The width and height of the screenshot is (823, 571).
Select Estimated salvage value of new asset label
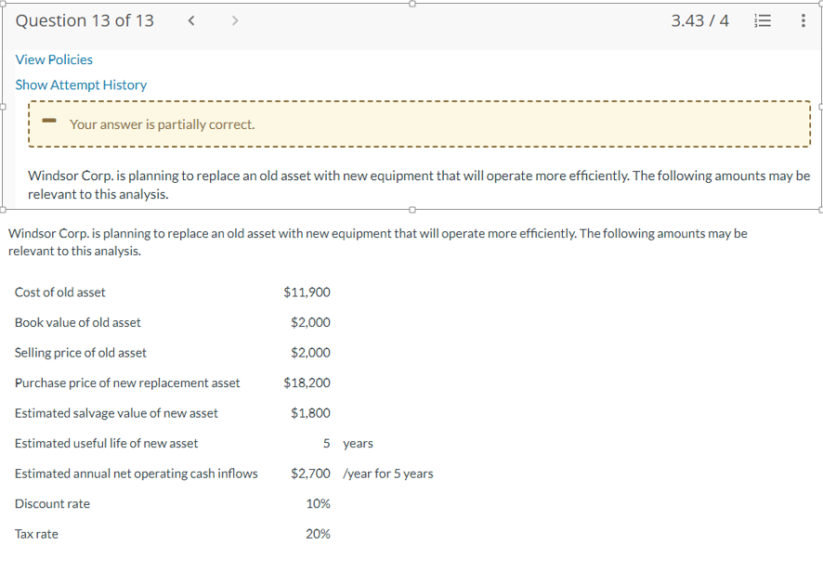tap(116, 413)
